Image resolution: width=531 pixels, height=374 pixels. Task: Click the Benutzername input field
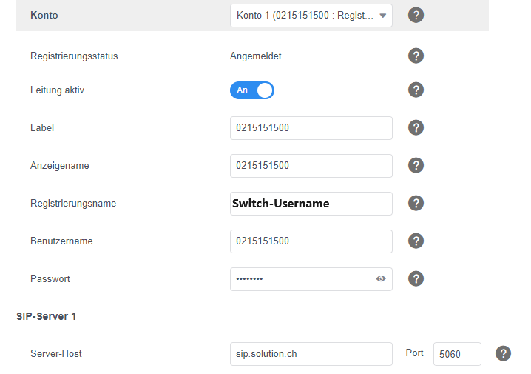(x=311, y=241)
